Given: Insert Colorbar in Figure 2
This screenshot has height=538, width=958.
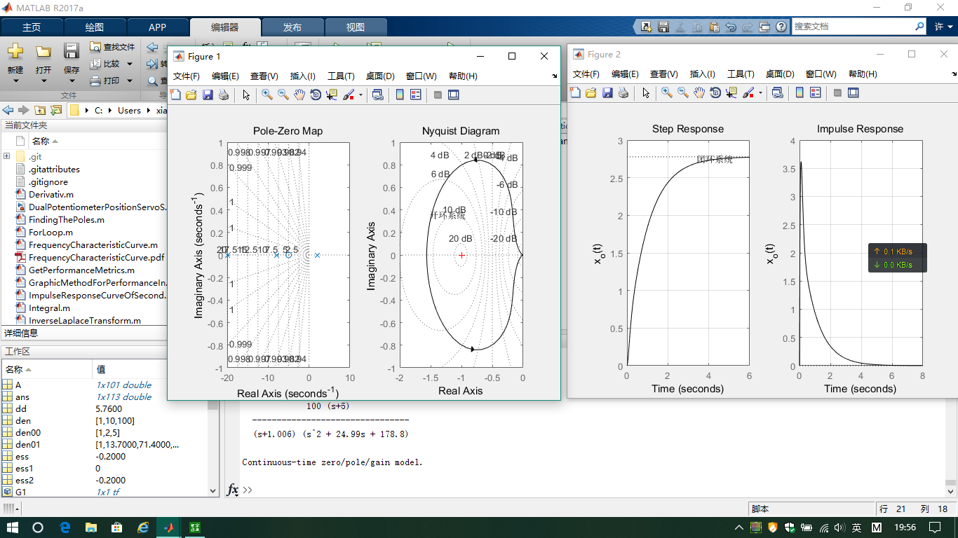Looking at the screenshot, I should point(800,92).
